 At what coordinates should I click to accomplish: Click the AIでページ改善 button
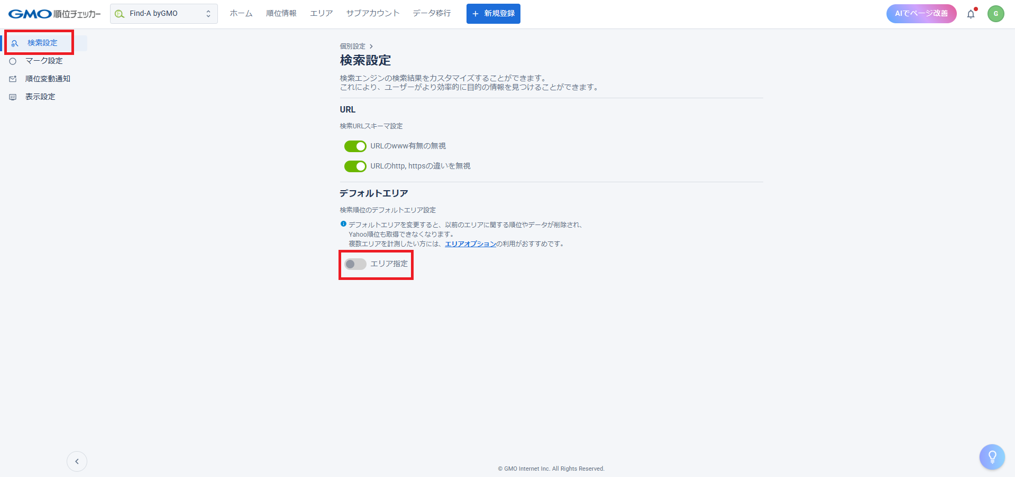[921, 14]
